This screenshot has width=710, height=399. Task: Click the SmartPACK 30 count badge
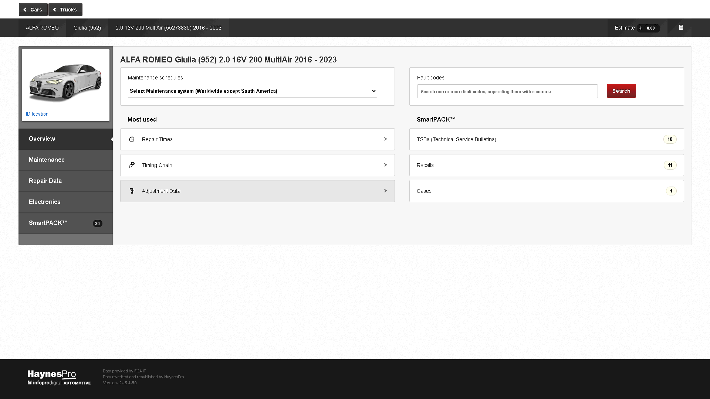97,224
